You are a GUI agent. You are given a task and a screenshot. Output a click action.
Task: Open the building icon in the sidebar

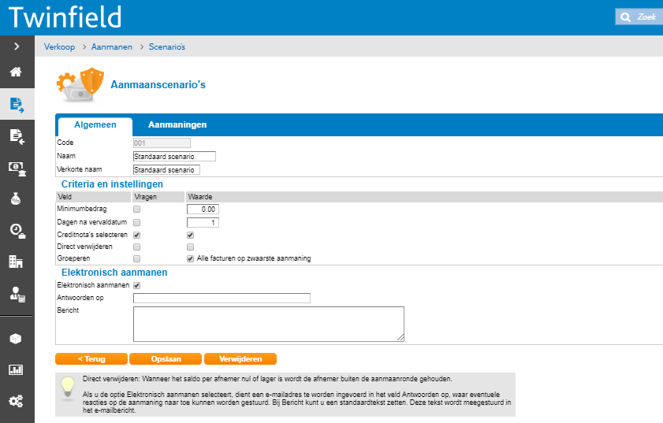[x=17, y=262]
